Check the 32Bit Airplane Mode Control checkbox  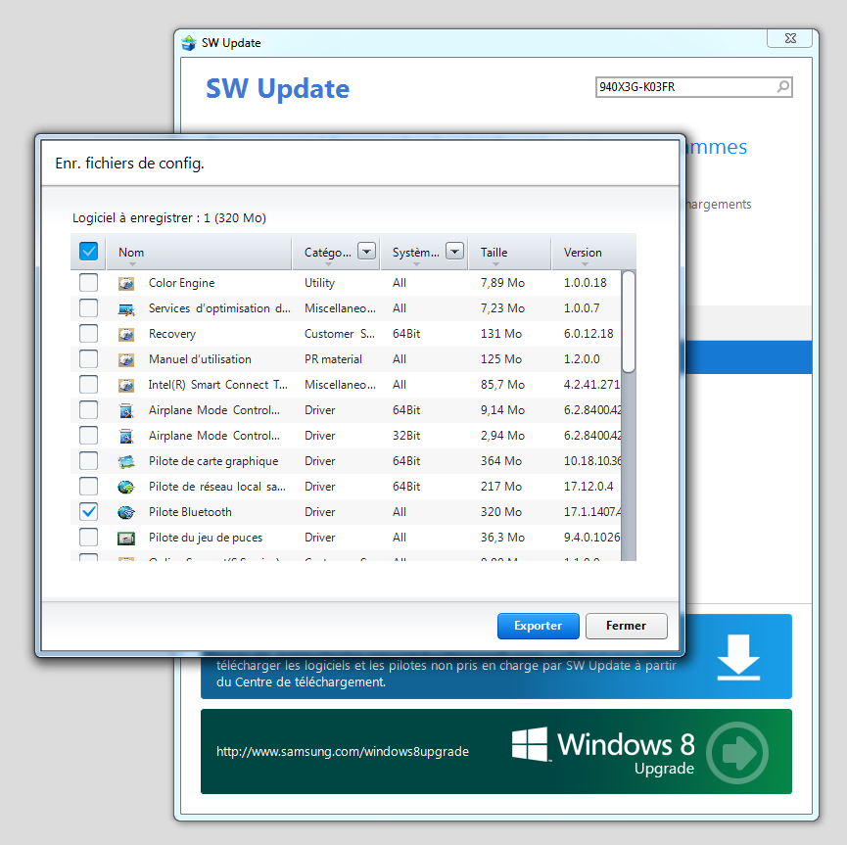(88, 436)
